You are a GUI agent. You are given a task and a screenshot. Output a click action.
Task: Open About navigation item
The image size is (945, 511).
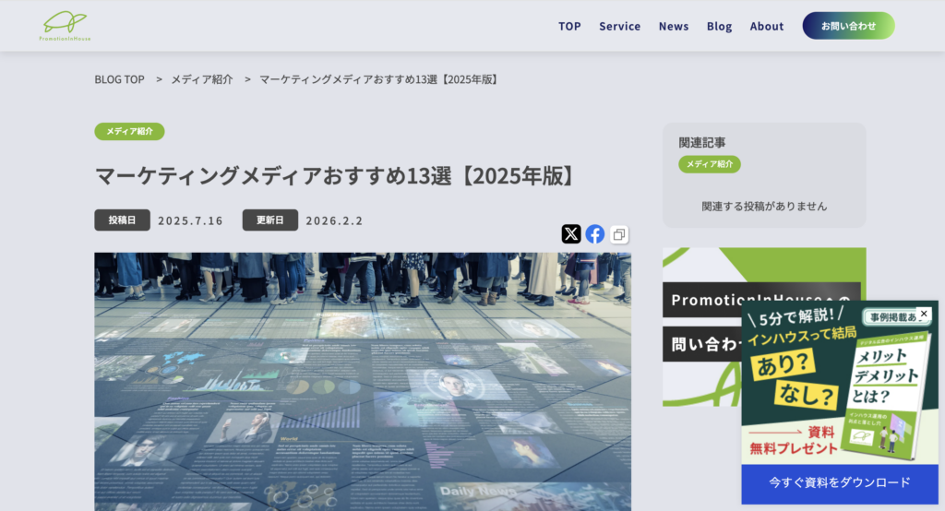click(x=767, y=26)
